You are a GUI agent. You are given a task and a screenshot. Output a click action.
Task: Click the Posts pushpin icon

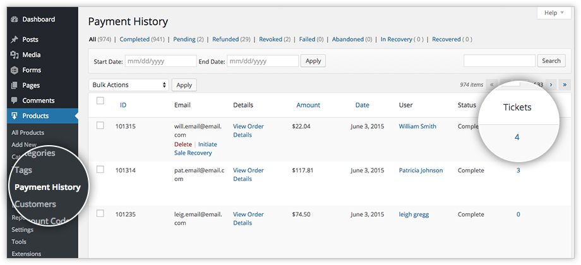click(x=15, y=40)
